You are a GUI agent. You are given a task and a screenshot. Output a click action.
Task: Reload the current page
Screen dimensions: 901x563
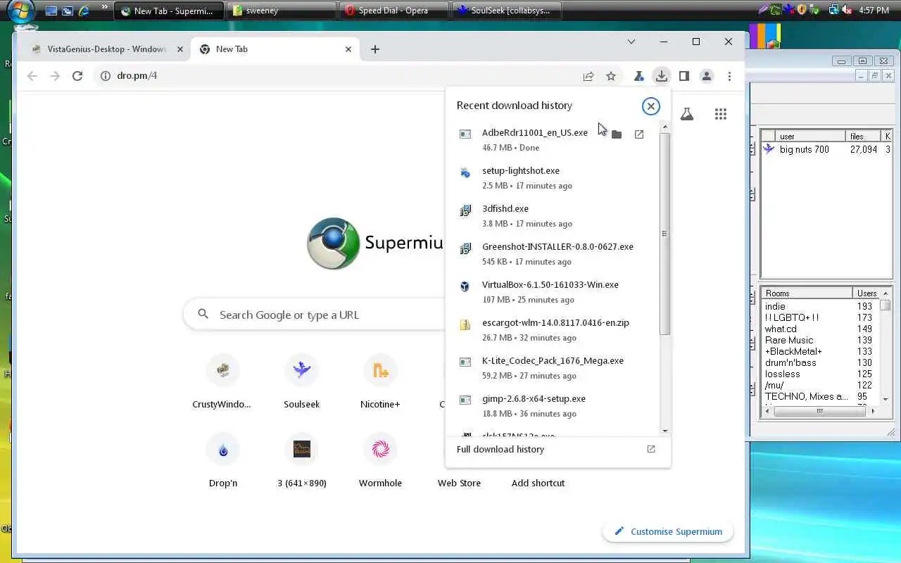point(77,76)
